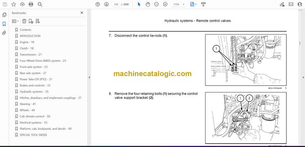The width and height of the screenshot is (305, 147).
Task: Jump to Wheels - 44 bookmark
Action: tap(27, 110)
